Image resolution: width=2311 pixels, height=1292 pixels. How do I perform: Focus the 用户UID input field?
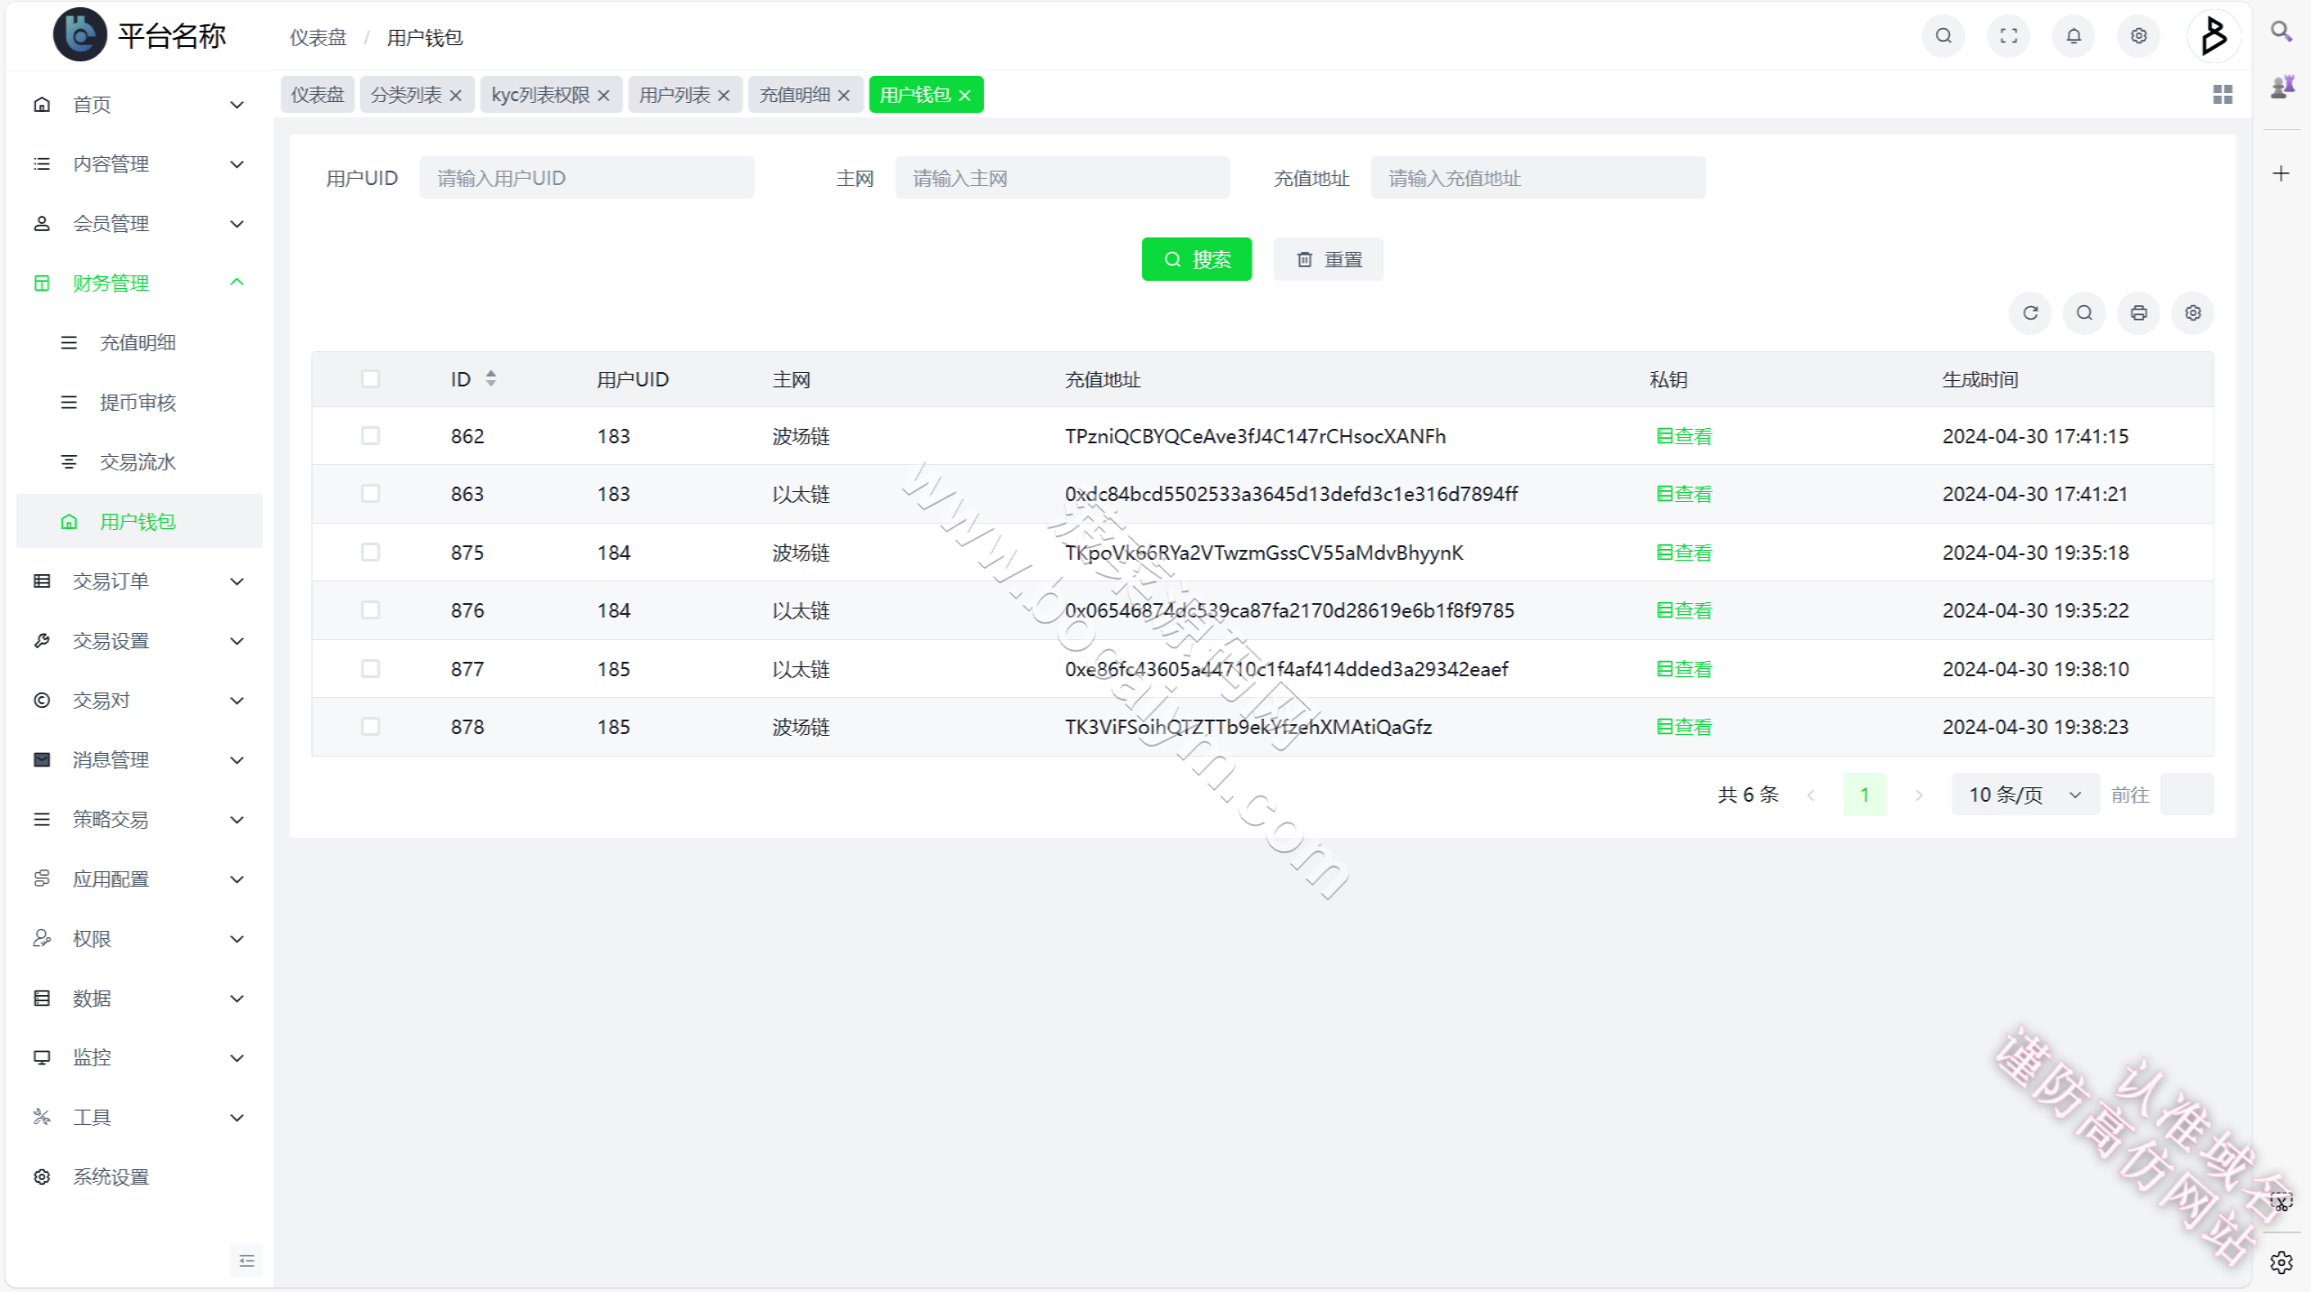tap(587, 178)
